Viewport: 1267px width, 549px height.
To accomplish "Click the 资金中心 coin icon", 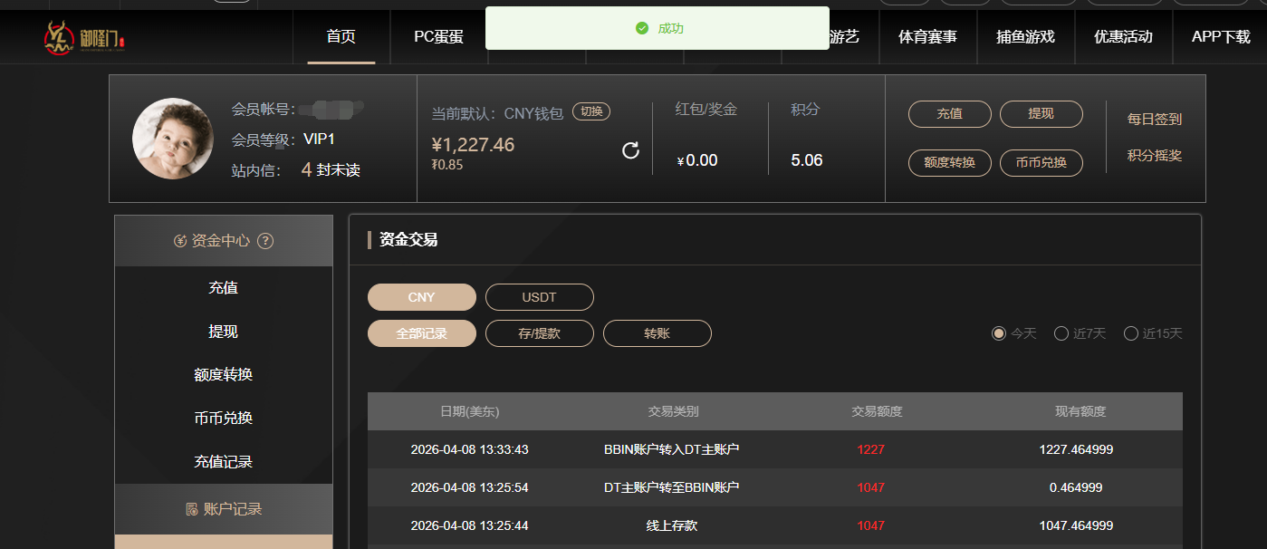I will (x=179, y=241).
